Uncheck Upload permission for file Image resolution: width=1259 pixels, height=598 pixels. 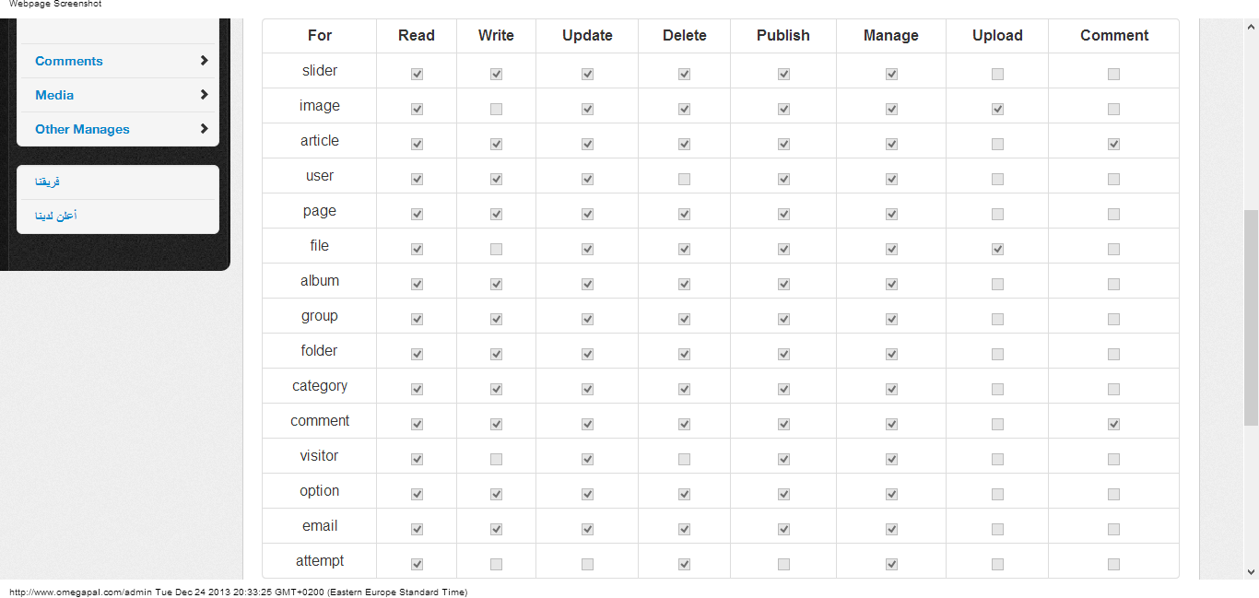[997, 249]
